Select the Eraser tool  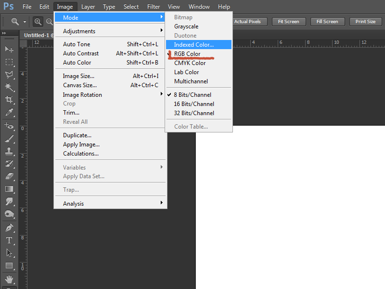click(x=9, y=176)
